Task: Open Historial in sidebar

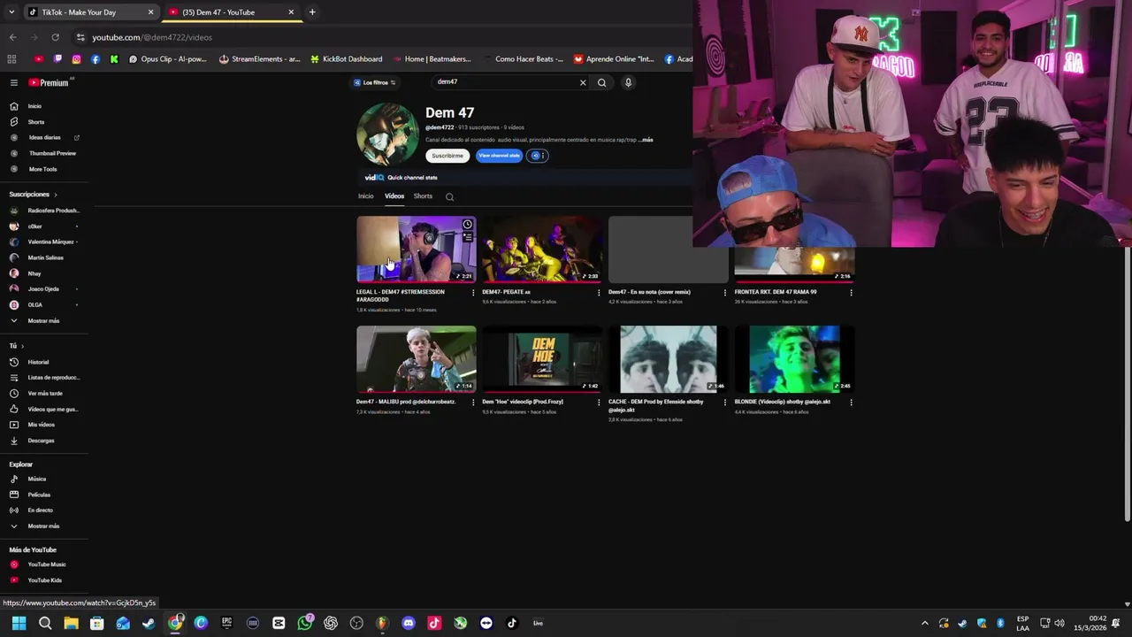Action: (x=38, y=362)
